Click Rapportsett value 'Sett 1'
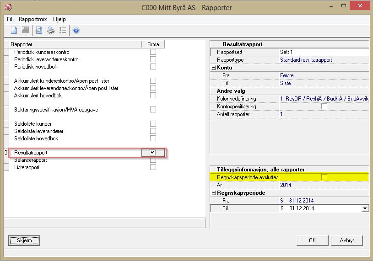The image size is (373, 261). tap(286, 52)
